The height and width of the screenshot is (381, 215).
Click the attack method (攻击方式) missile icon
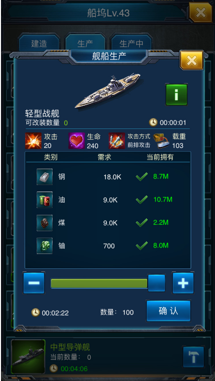point(117,141)
